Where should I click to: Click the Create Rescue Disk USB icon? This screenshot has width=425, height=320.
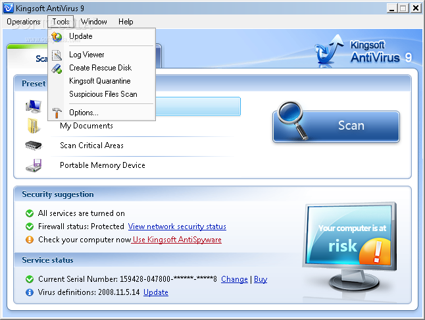click(x=57, y=68)
